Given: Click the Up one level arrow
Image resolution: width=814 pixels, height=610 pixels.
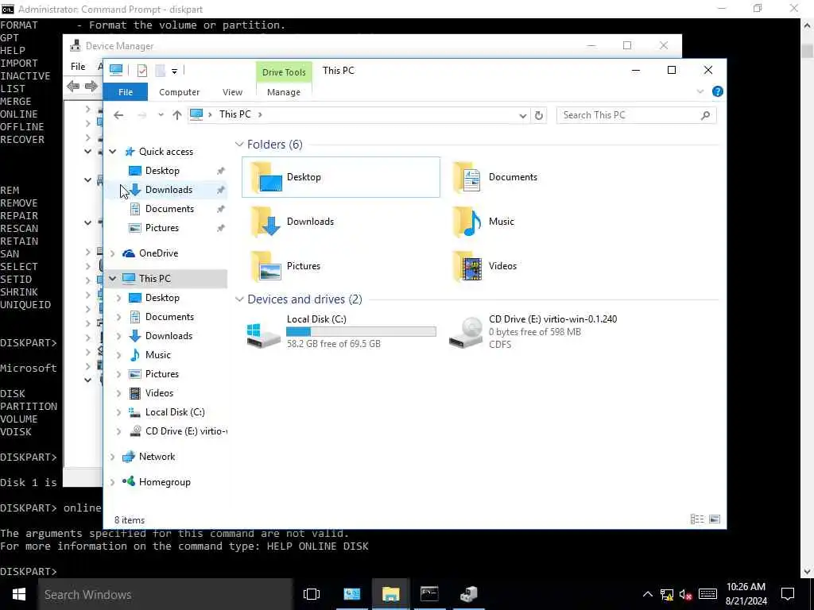Looking at the screenshot, I should pos(177,115).
